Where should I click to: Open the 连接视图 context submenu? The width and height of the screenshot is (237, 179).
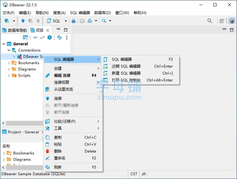point(73,82)
